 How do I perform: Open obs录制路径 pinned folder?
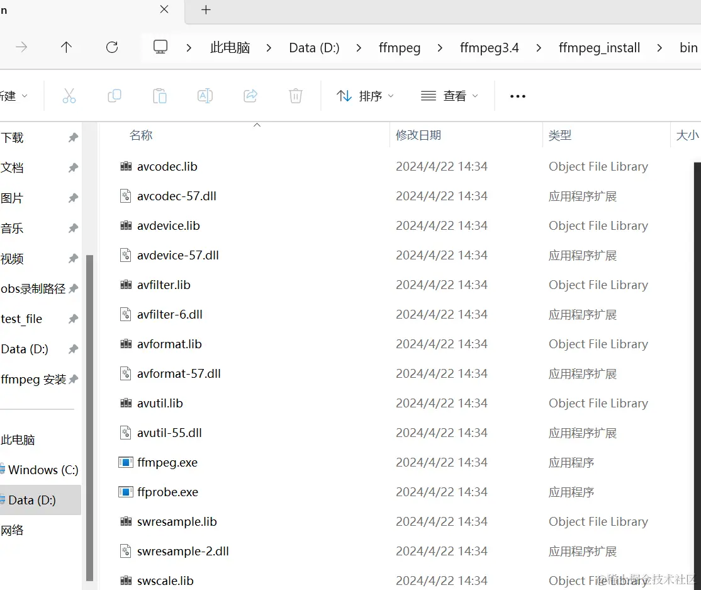click(x=33, y=289)
